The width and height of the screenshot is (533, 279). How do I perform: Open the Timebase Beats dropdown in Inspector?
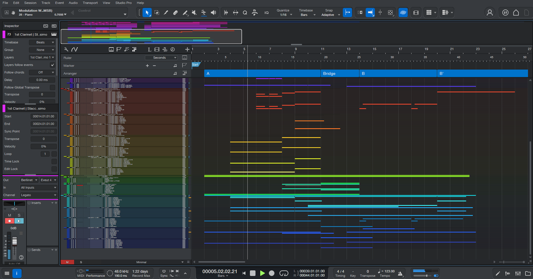point(42,43)
